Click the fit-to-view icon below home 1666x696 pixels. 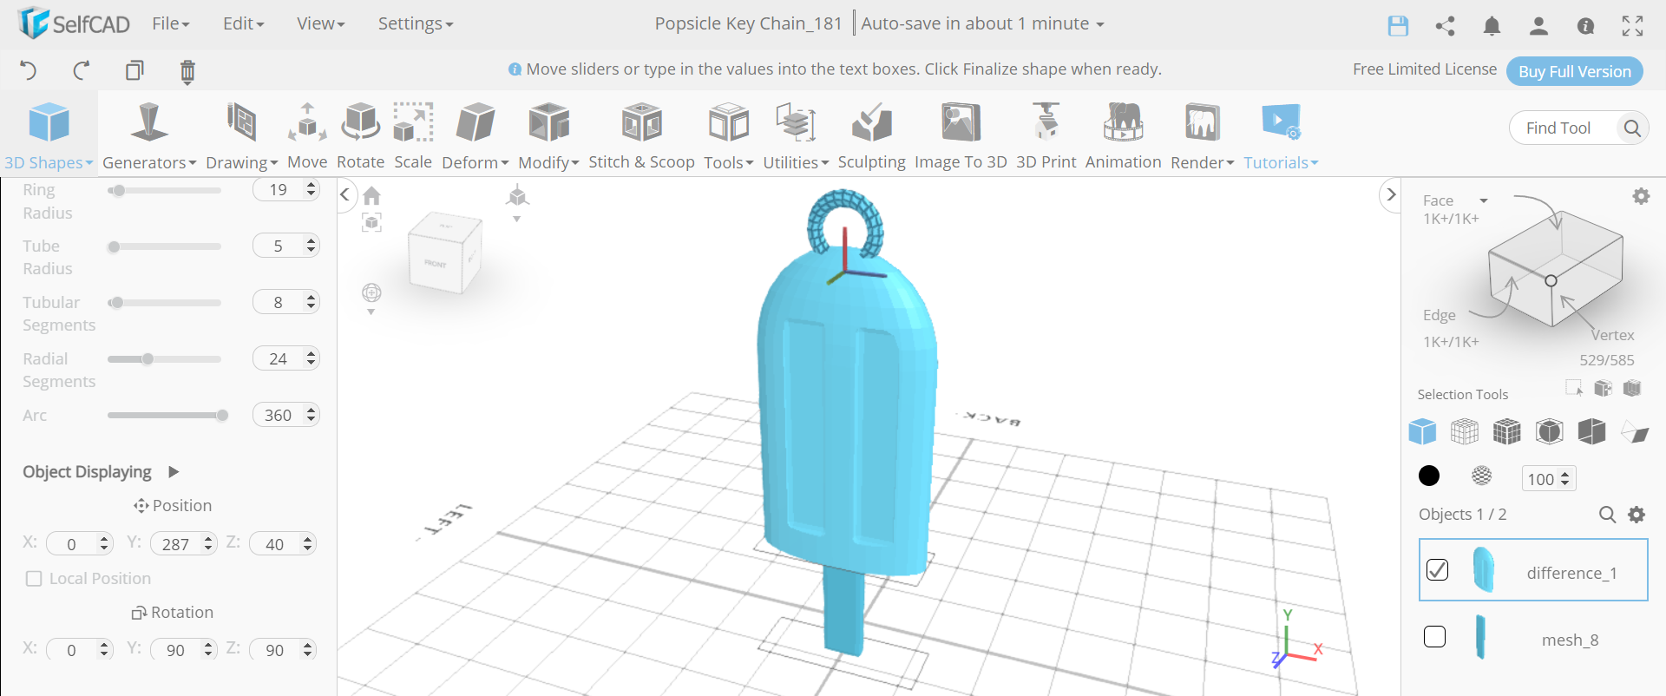pos(372,223)
